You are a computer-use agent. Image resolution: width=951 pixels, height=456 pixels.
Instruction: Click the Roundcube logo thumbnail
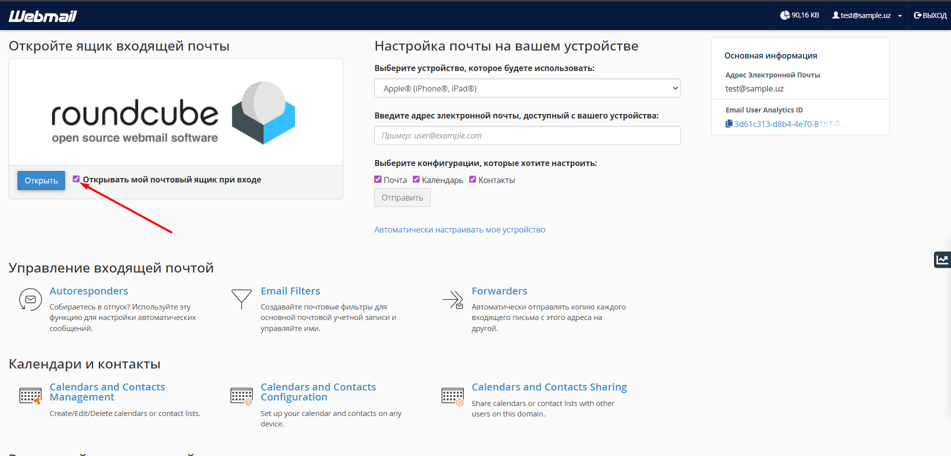click(176, 112)
